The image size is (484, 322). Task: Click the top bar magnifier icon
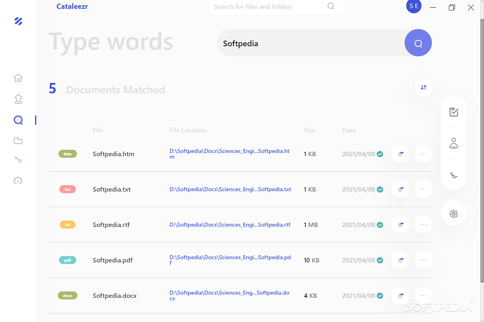point(331,6)
